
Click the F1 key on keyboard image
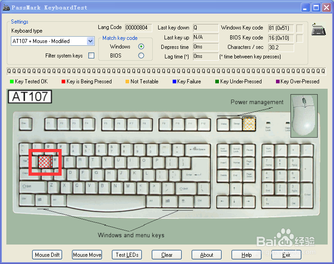click(51, 124)
